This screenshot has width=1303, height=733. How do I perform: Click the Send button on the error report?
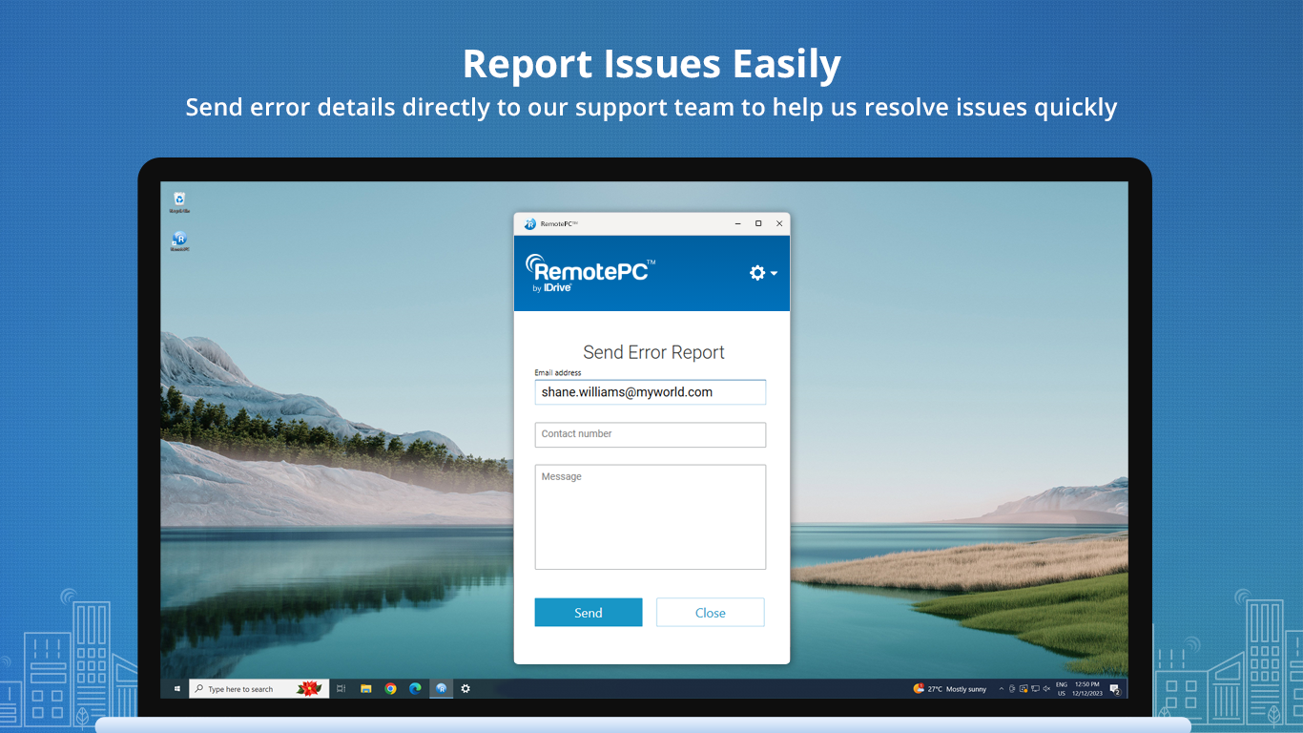588,612
